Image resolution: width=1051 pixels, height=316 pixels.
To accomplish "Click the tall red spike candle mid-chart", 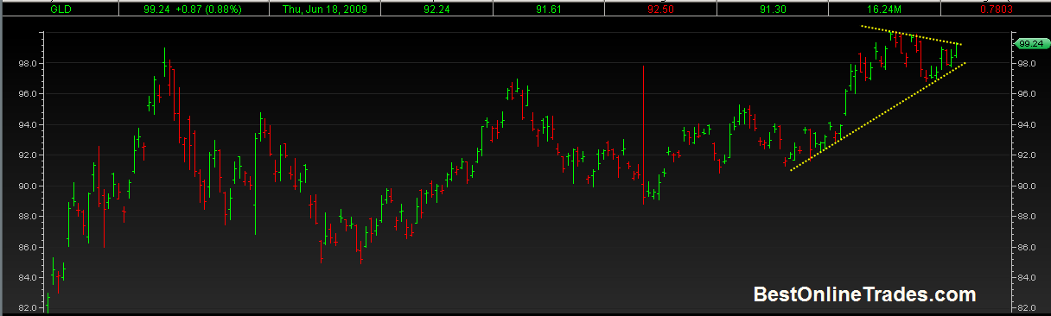I will (644, 134).
